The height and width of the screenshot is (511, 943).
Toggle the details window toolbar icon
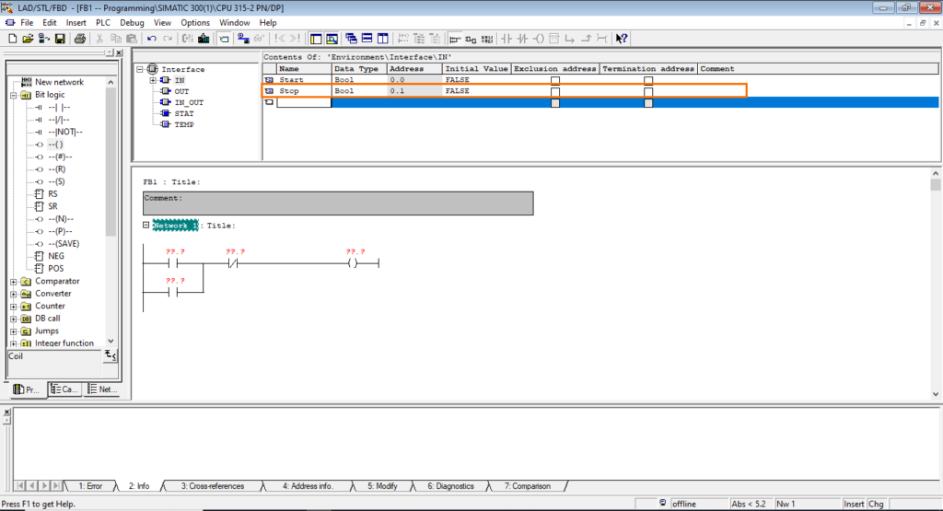pyautogui.click(x=332, y=39)
